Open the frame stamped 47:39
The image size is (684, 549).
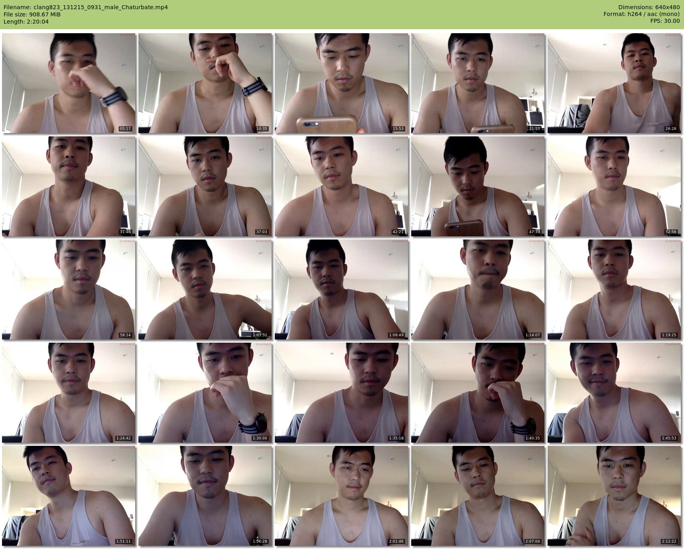tap(478, 186)
